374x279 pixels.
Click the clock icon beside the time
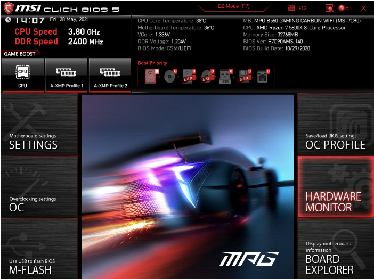tap(8, 20)
